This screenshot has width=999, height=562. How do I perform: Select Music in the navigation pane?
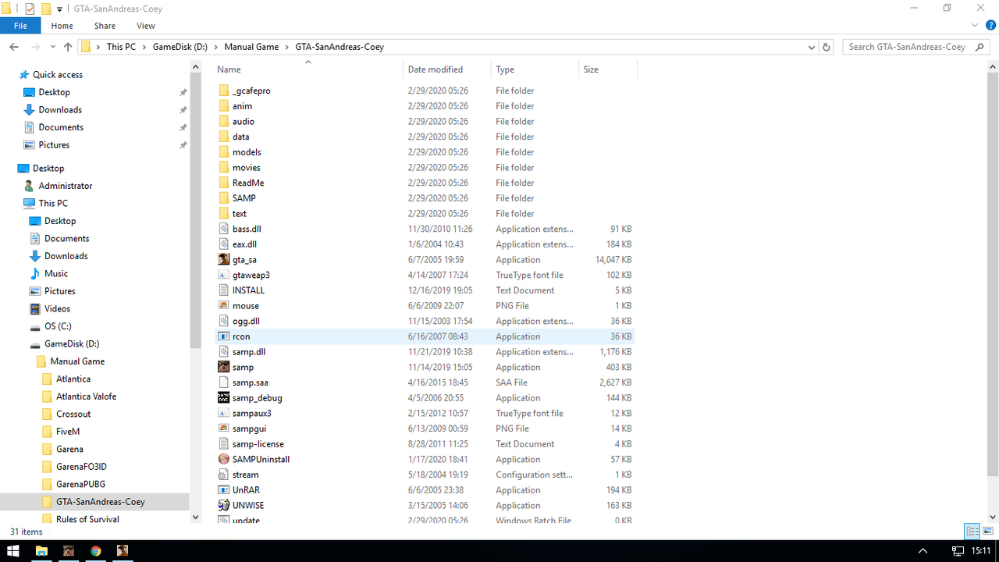(x=56, y=274)
